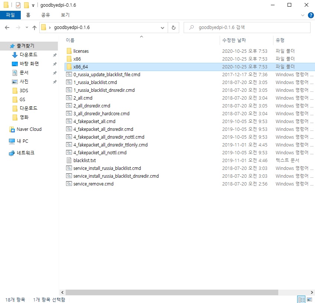Viewport: 315px width, 303px height.
Task: Click the goodbyedpi-0.1.6 address path segment
Action: pos(72,28)
